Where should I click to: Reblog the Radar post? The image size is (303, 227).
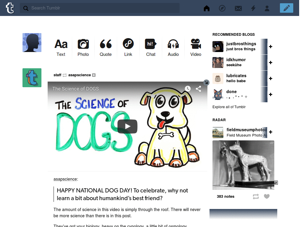point(256,197)
